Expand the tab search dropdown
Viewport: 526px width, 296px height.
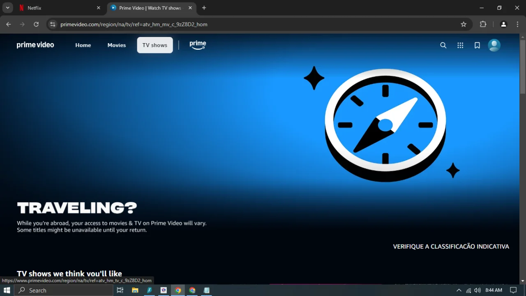point(7,8)
